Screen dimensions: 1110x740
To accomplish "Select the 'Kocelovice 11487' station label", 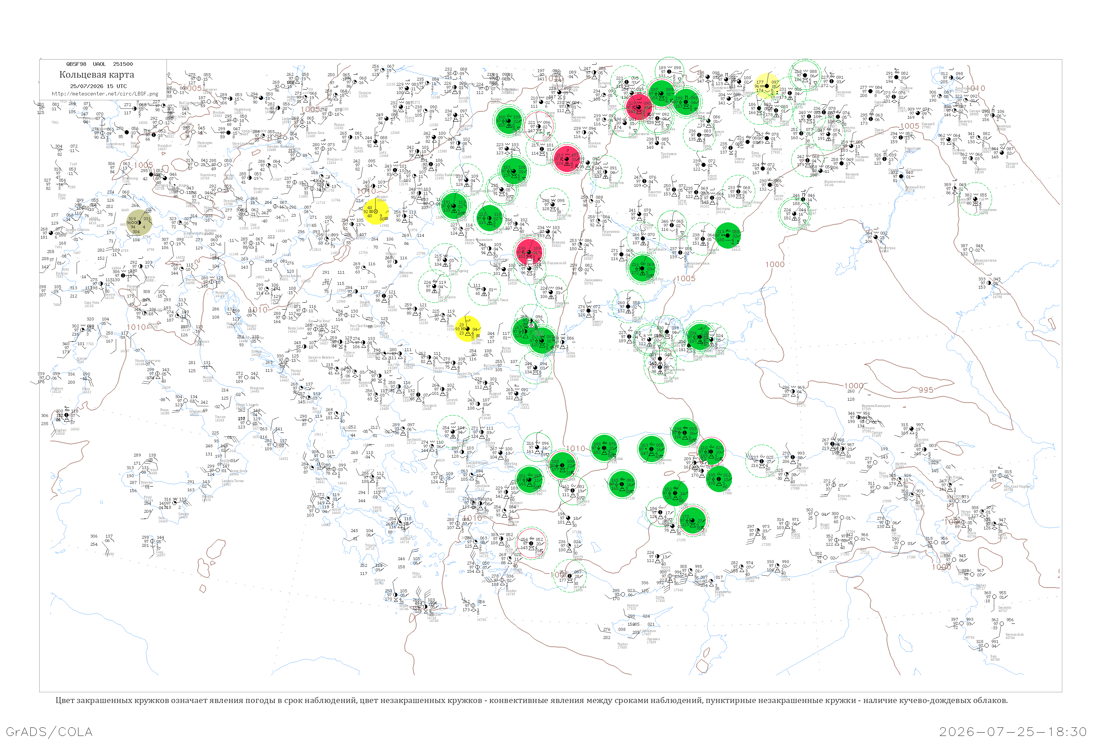I will tap(261, 190).
